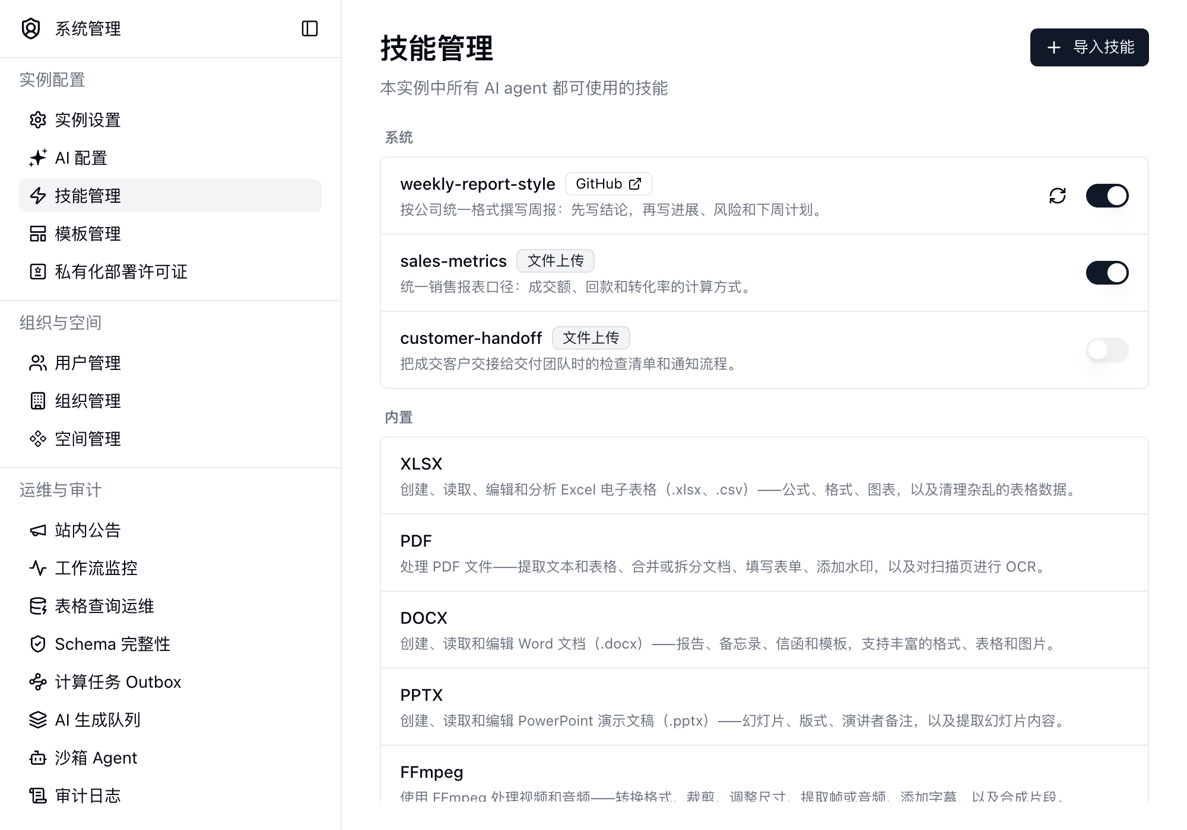Click the PPTX skill name
The height and width of the screenshot is (830, 1187).
(x=421, y=695)
